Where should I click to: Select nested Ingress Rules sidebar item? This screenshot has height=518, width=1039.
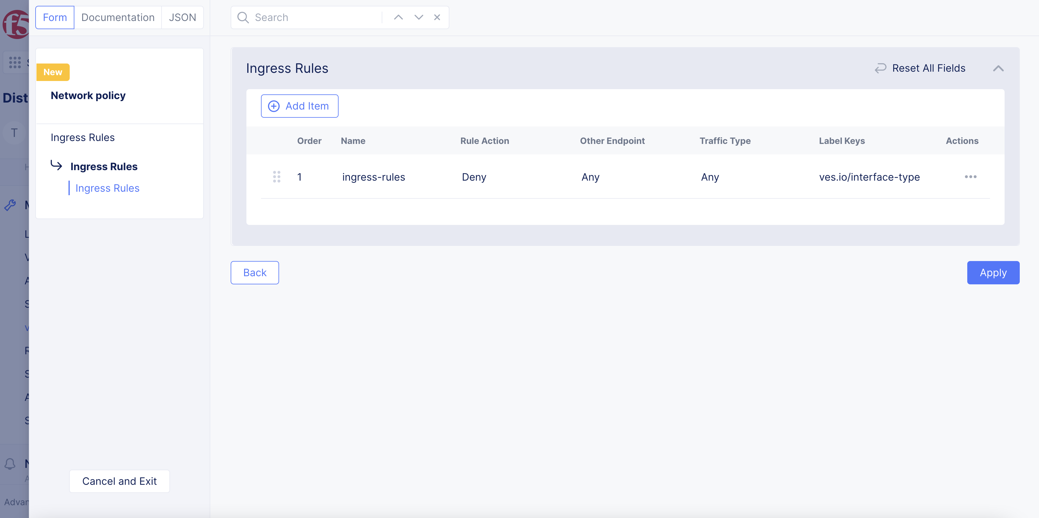click(104, 166)
